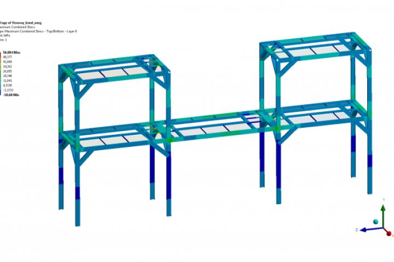
Task: Click the Time: 1 annotation text
Action: [3, 40]
